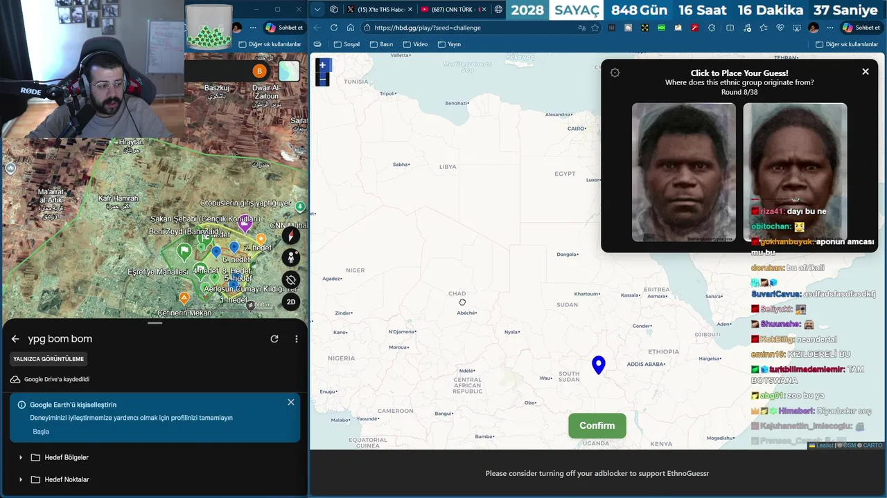Screen dimensions: 887x498
Task: Switch to the X'te THS Haber tab
Action: [x=378, y=10]
